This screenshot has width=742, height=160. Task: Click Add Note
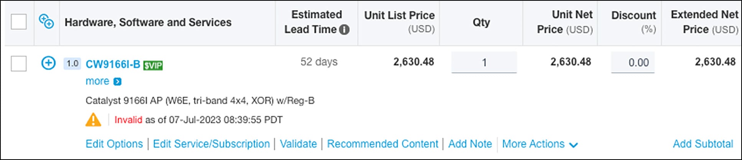[x=470, y=144]
